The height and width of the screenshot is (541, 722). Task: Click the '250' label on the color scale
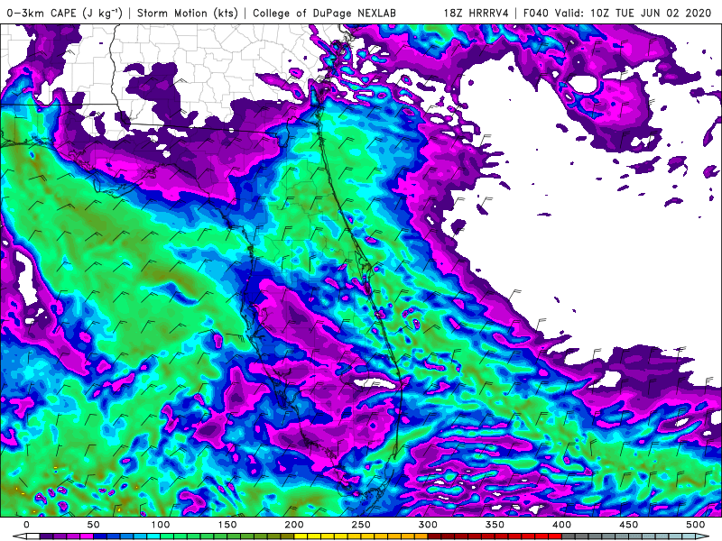click(x=360, y=525)
